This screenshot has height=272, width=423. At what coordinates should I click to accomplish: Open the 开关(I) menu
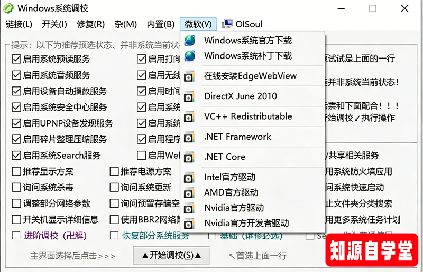pyautogui.click(x=54, y=24)
